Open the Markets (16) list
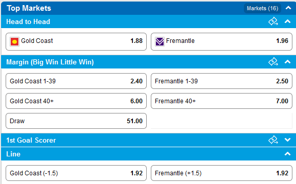 coord(262,8)
